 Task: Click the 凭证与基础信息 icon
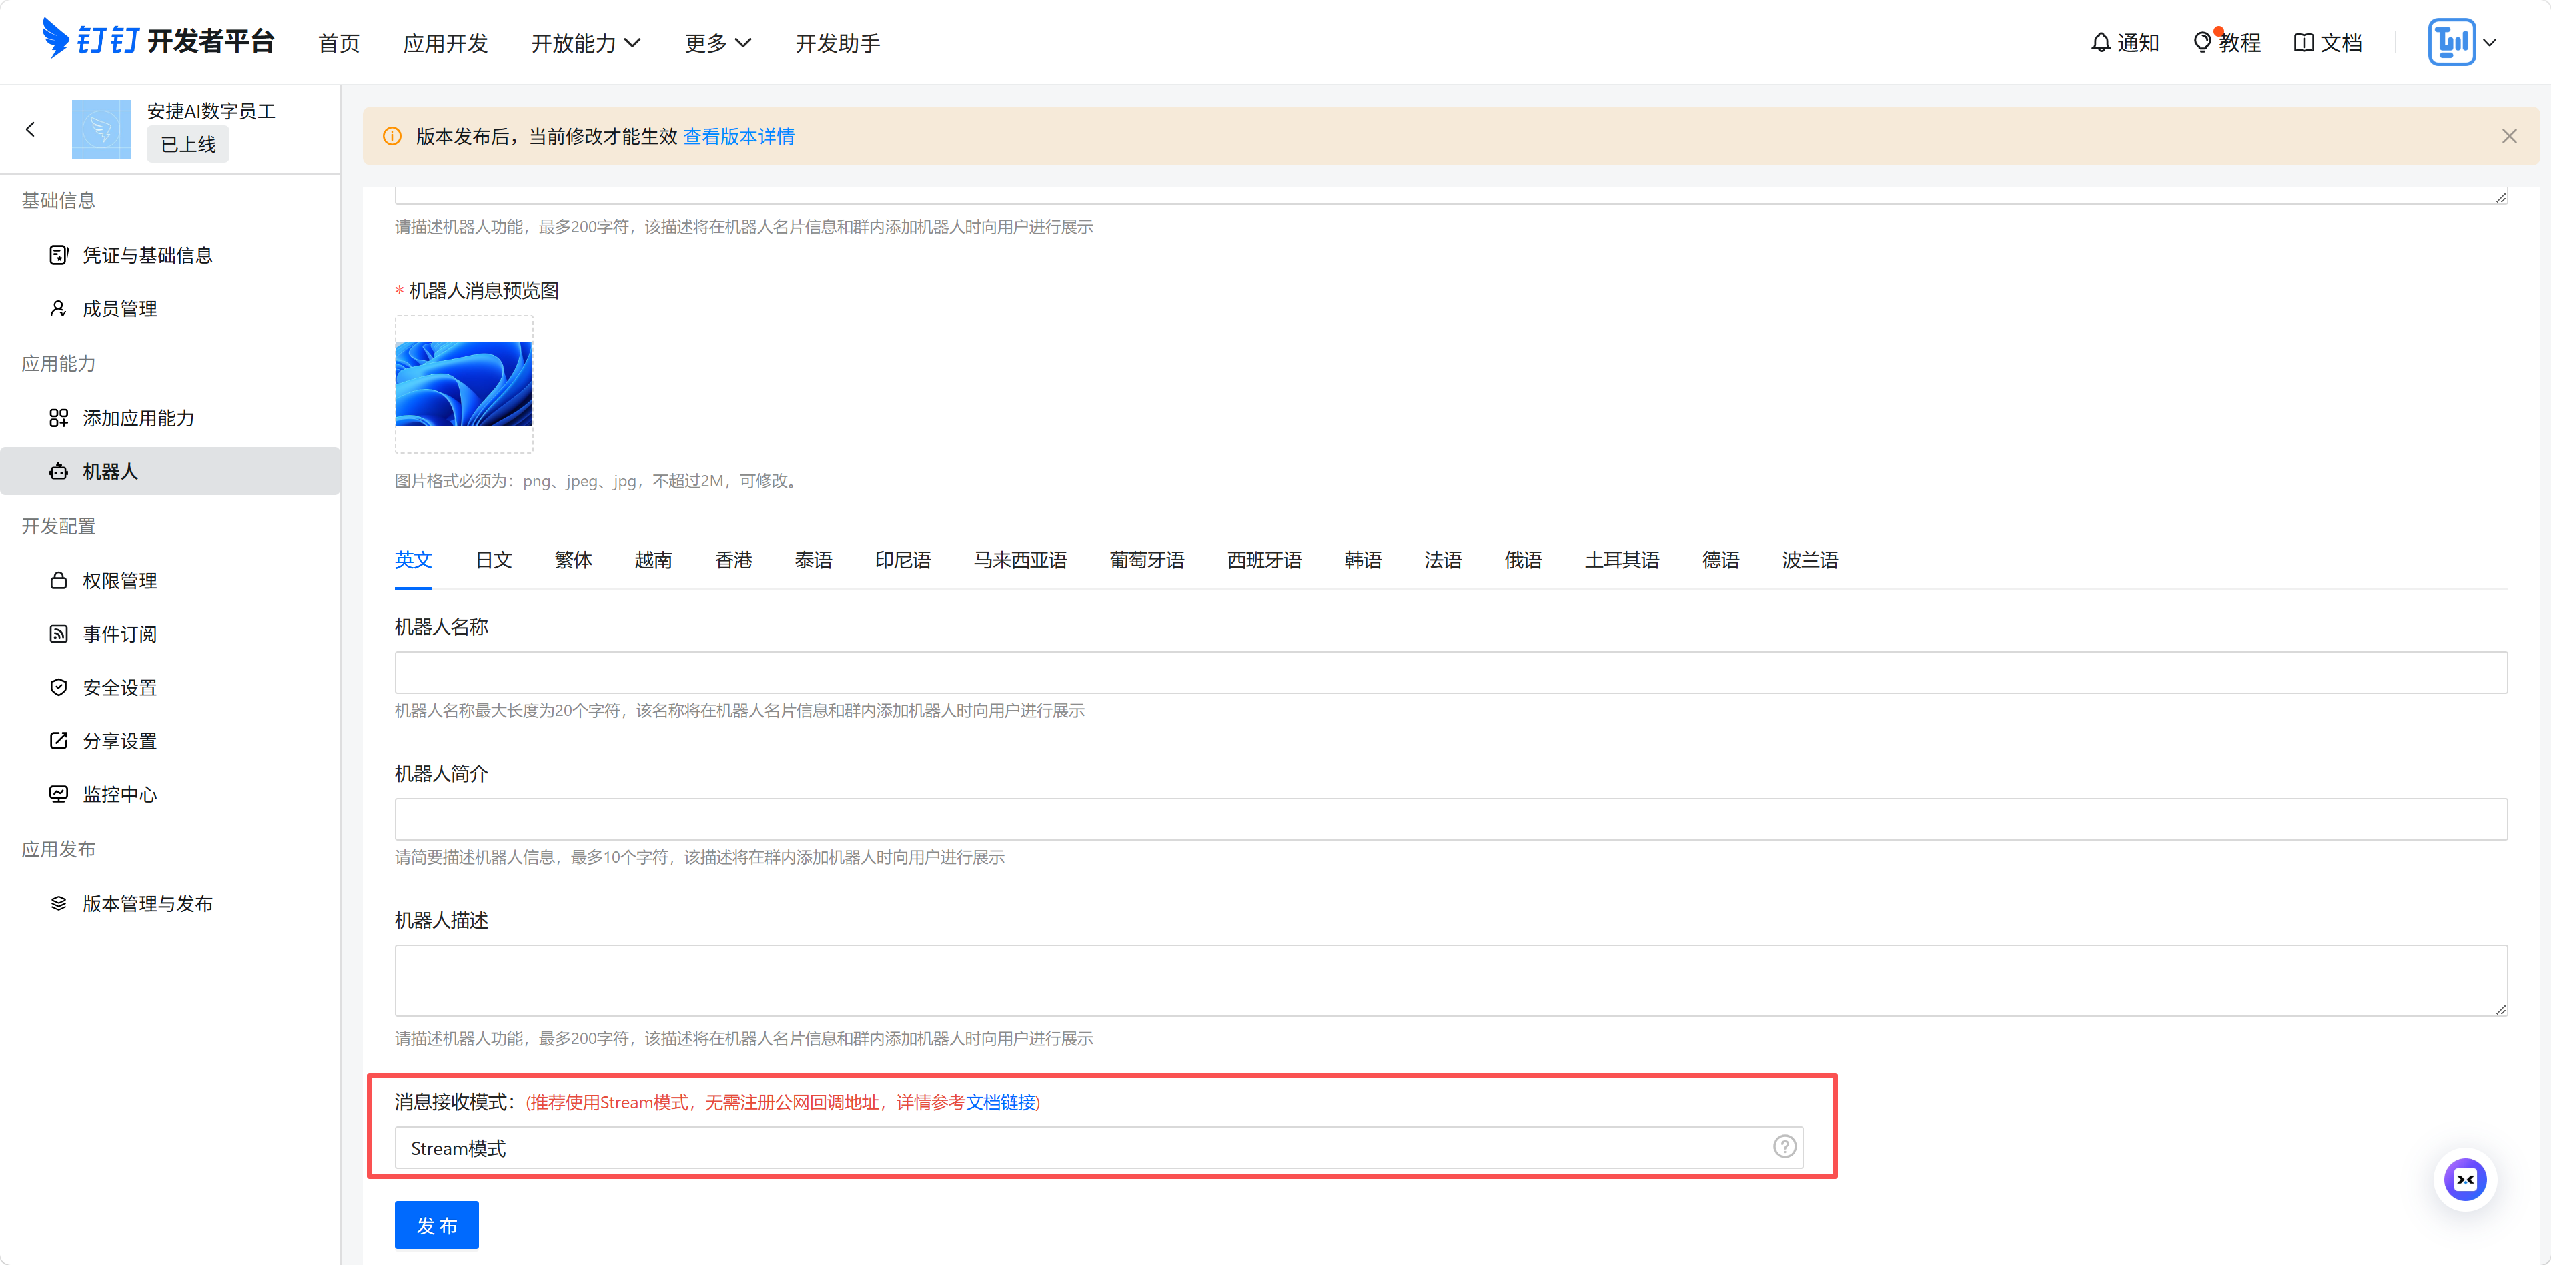(x=59, y=255)
